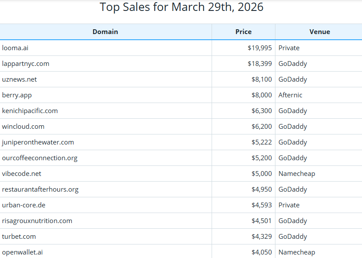Image resolution: width=362 pixels, height=258 pixels.
Task: Click the $4,501 price value
Action: coord(261,220)
